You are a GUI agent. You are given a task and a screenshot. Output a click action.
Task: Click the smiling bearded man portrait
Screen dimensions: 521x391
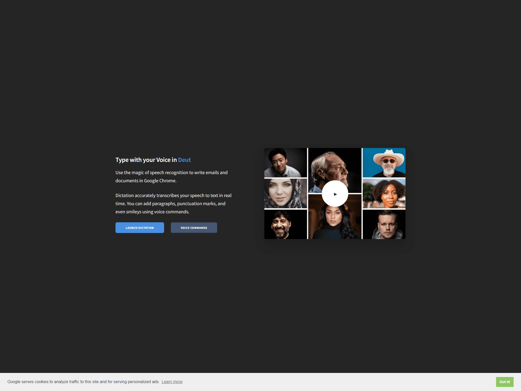[285, 225]
